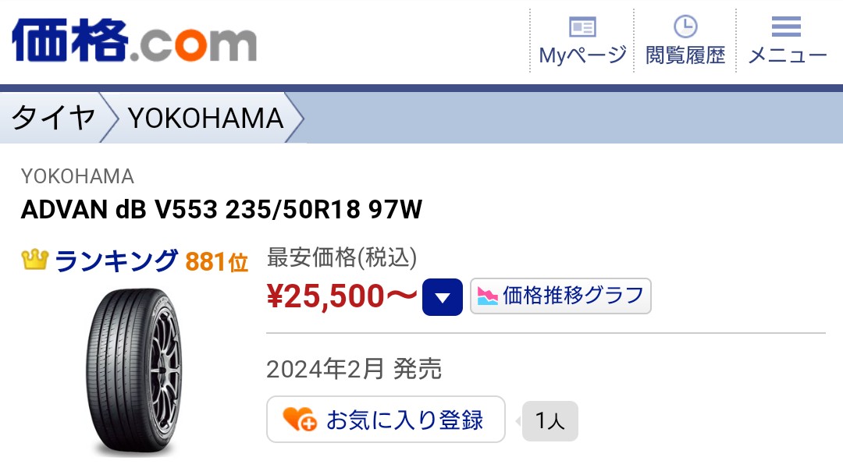Click the 881位 rank number

[216, 262]
